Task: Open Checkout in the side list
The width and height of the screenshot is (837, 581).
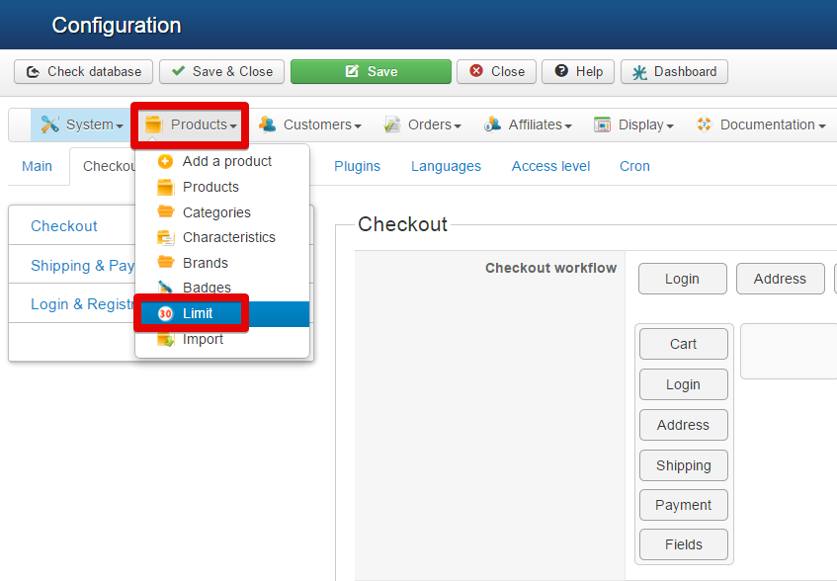Action: pos(64,226)
